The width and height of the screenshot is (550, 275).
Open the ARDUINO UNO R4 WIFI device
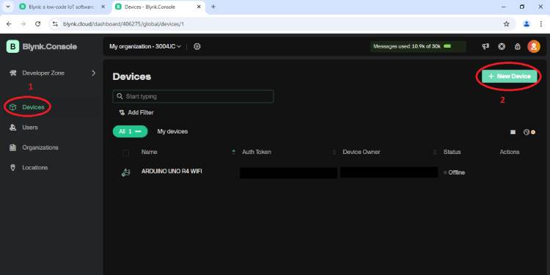coord(171,172)
